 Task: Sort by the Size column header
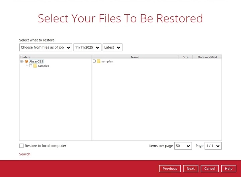click(x=185, y=57)
